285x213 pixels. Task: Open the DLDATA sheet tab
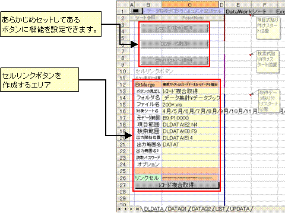tap(154, 209)
